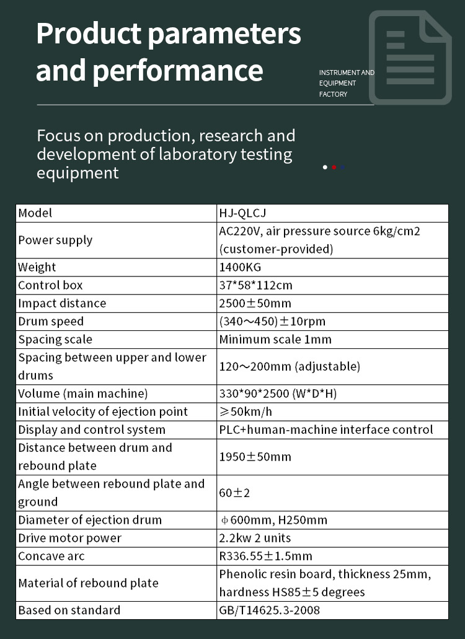Click the HJ-QLCJ model value
Viewport: 465px width, 639px height.
(242, 213)
